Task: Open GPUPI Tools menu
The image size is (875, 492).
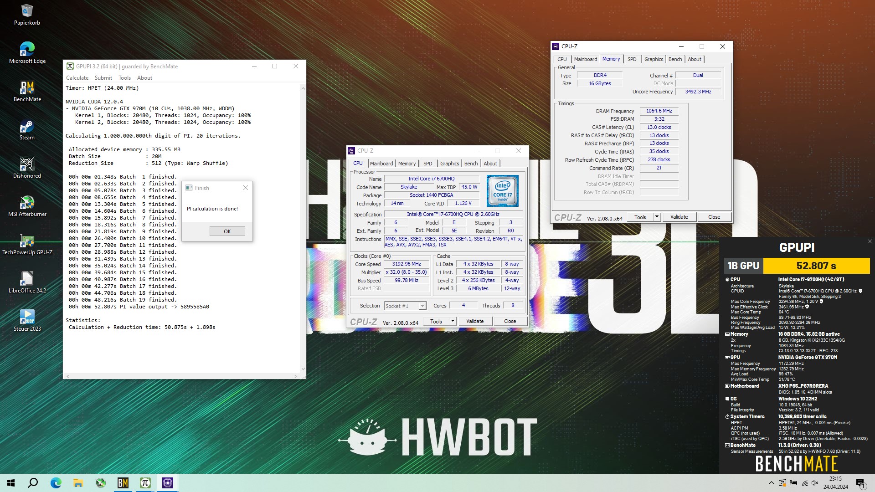Action: tap(124, 78)
